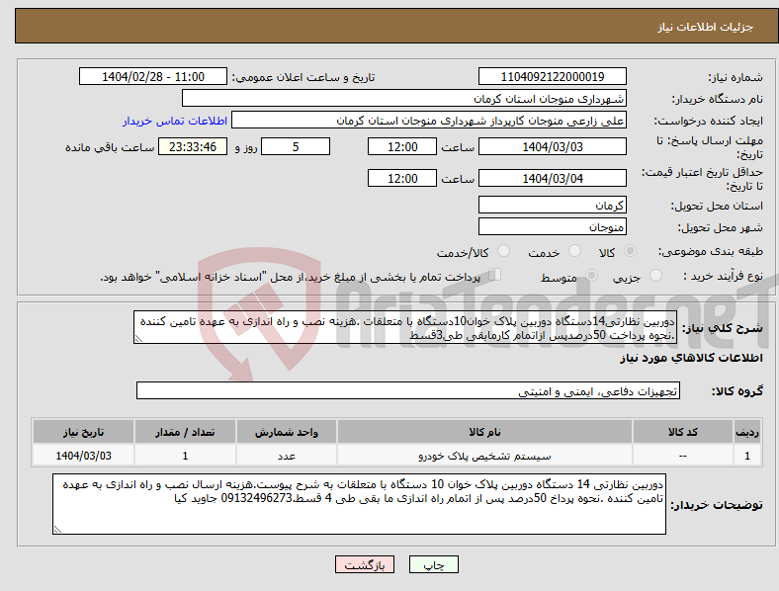Screen dimensions: 779x591
Task: Click the announcement date 1404/02/28 field
Action: pyautogui.click(x=153, y=76)
